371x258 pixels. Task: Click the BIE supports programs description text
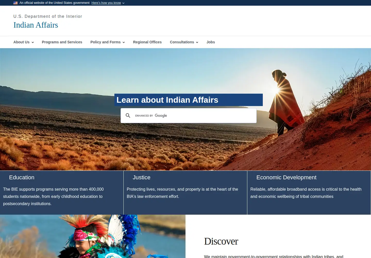[53, 197]
